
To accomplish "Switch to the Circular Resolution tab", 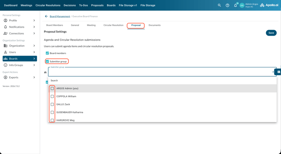I will (113, 25).
